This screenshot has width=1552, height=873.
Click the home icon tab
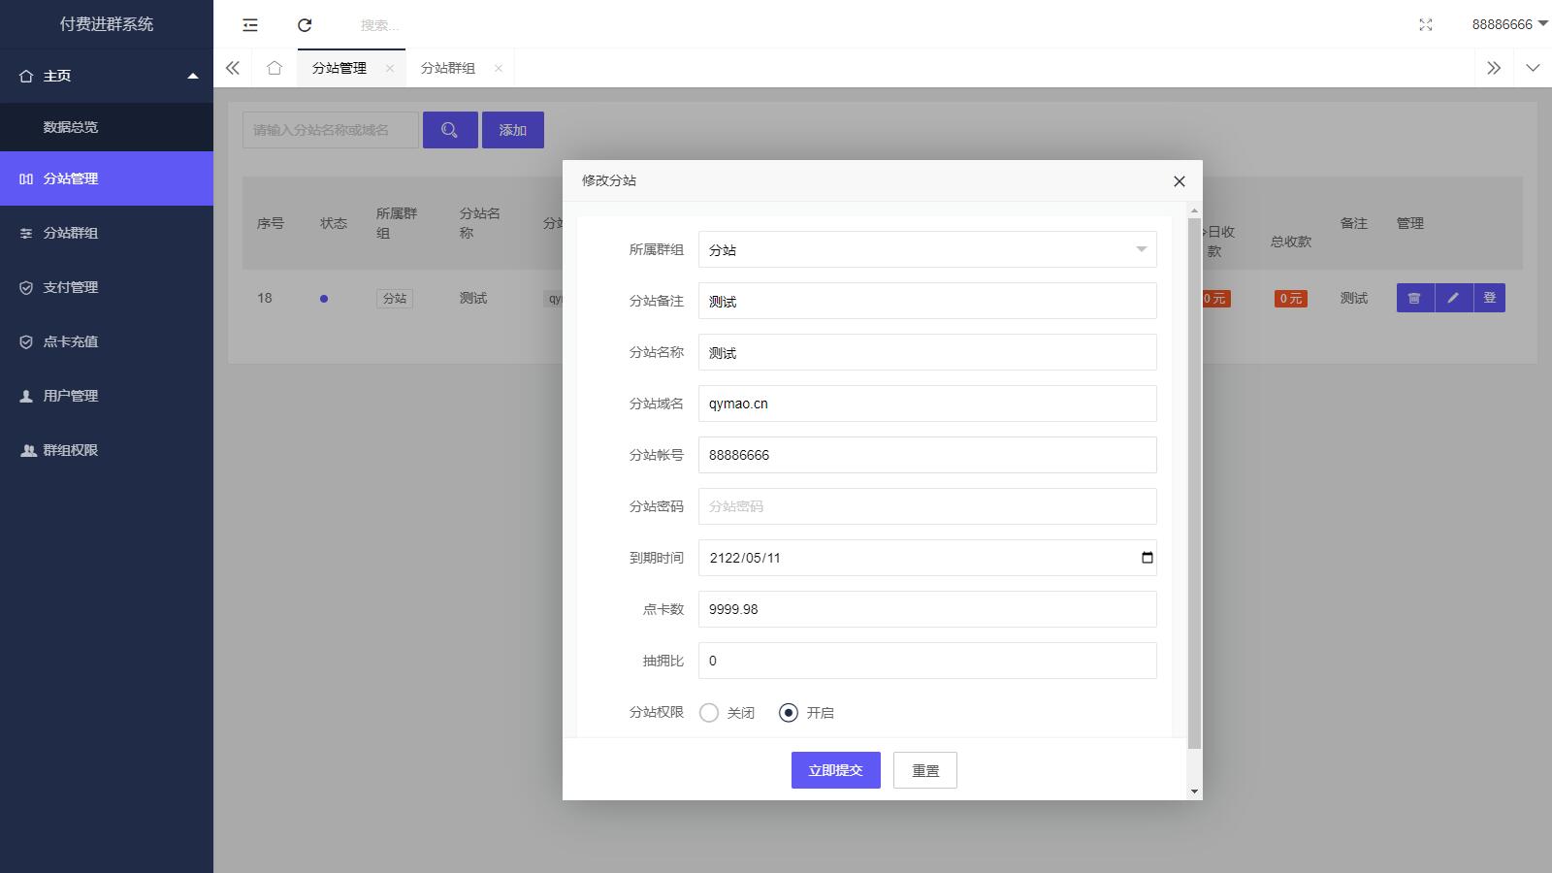click(x=275, y=68)
